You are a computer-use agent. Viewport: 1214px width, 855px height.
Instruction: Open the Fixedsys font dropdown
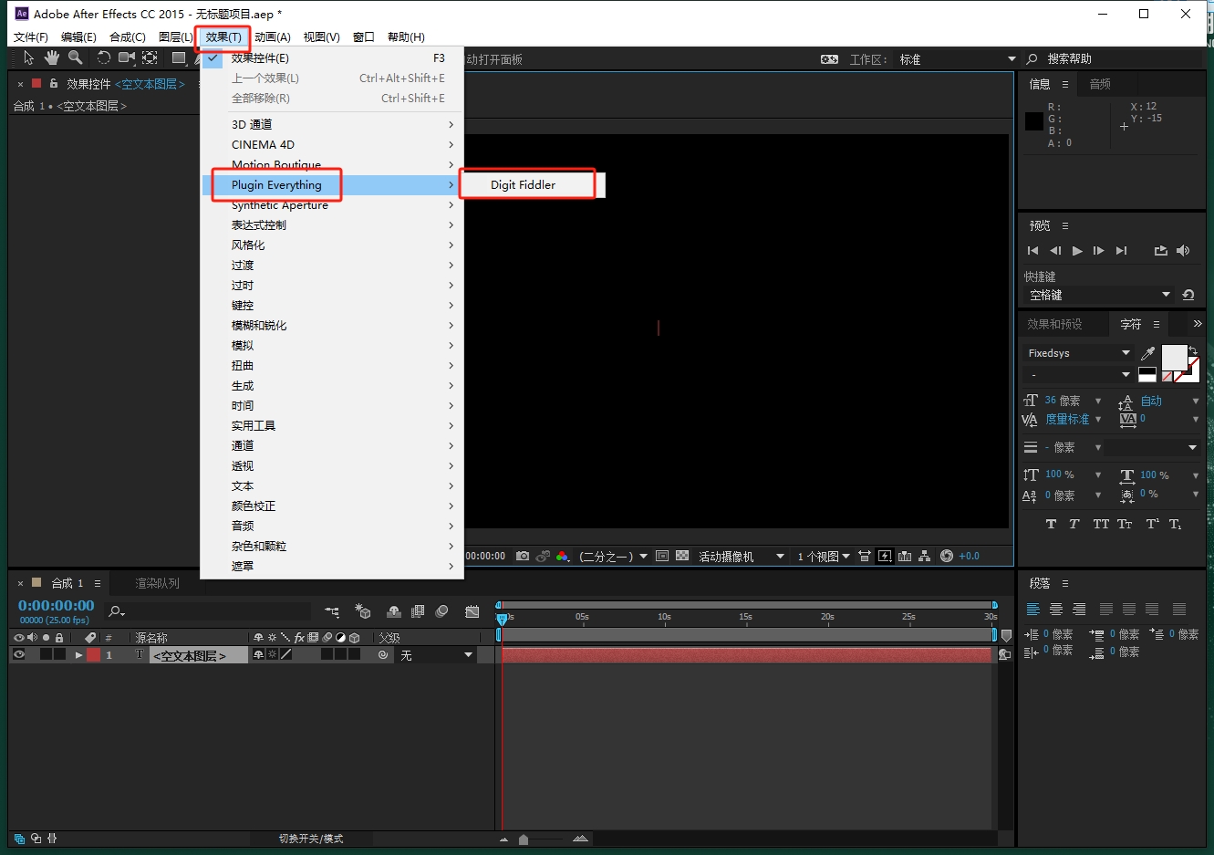click(1126, 353)
